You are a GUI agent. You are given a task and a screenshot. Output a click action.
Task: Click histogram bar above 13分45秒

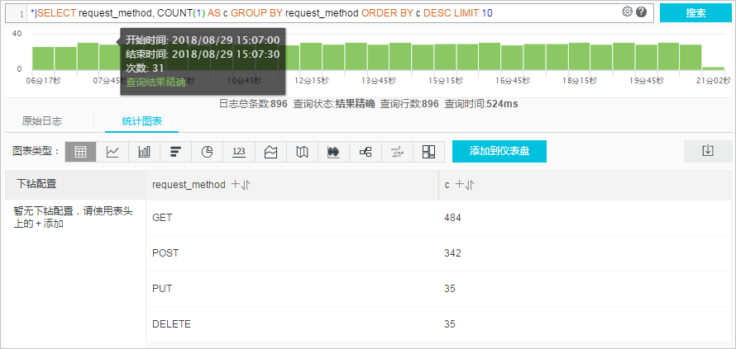click(378, 57)
